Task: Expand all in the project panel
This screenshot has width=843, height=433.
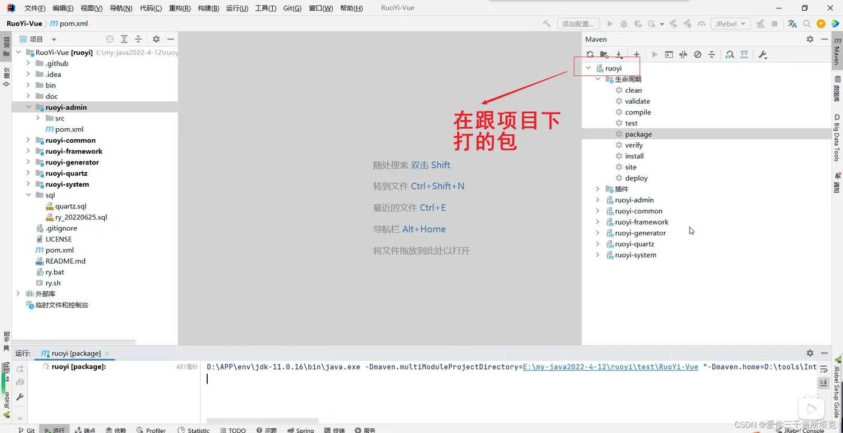Action: coord(124,39)
